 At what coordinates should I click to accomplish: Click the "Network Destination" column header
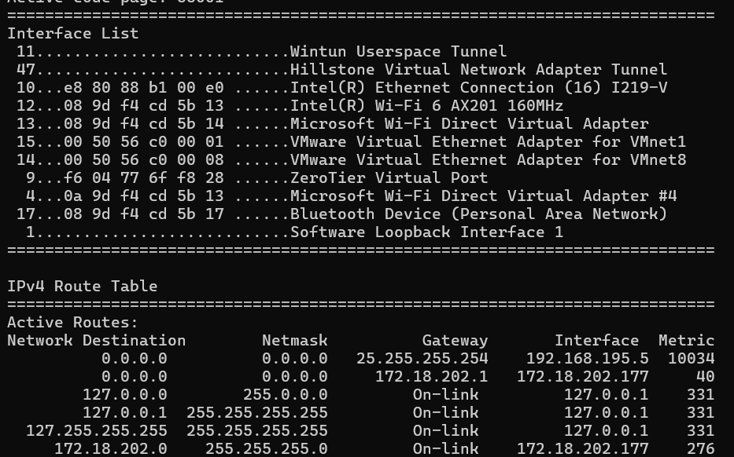tap(96, 340)
